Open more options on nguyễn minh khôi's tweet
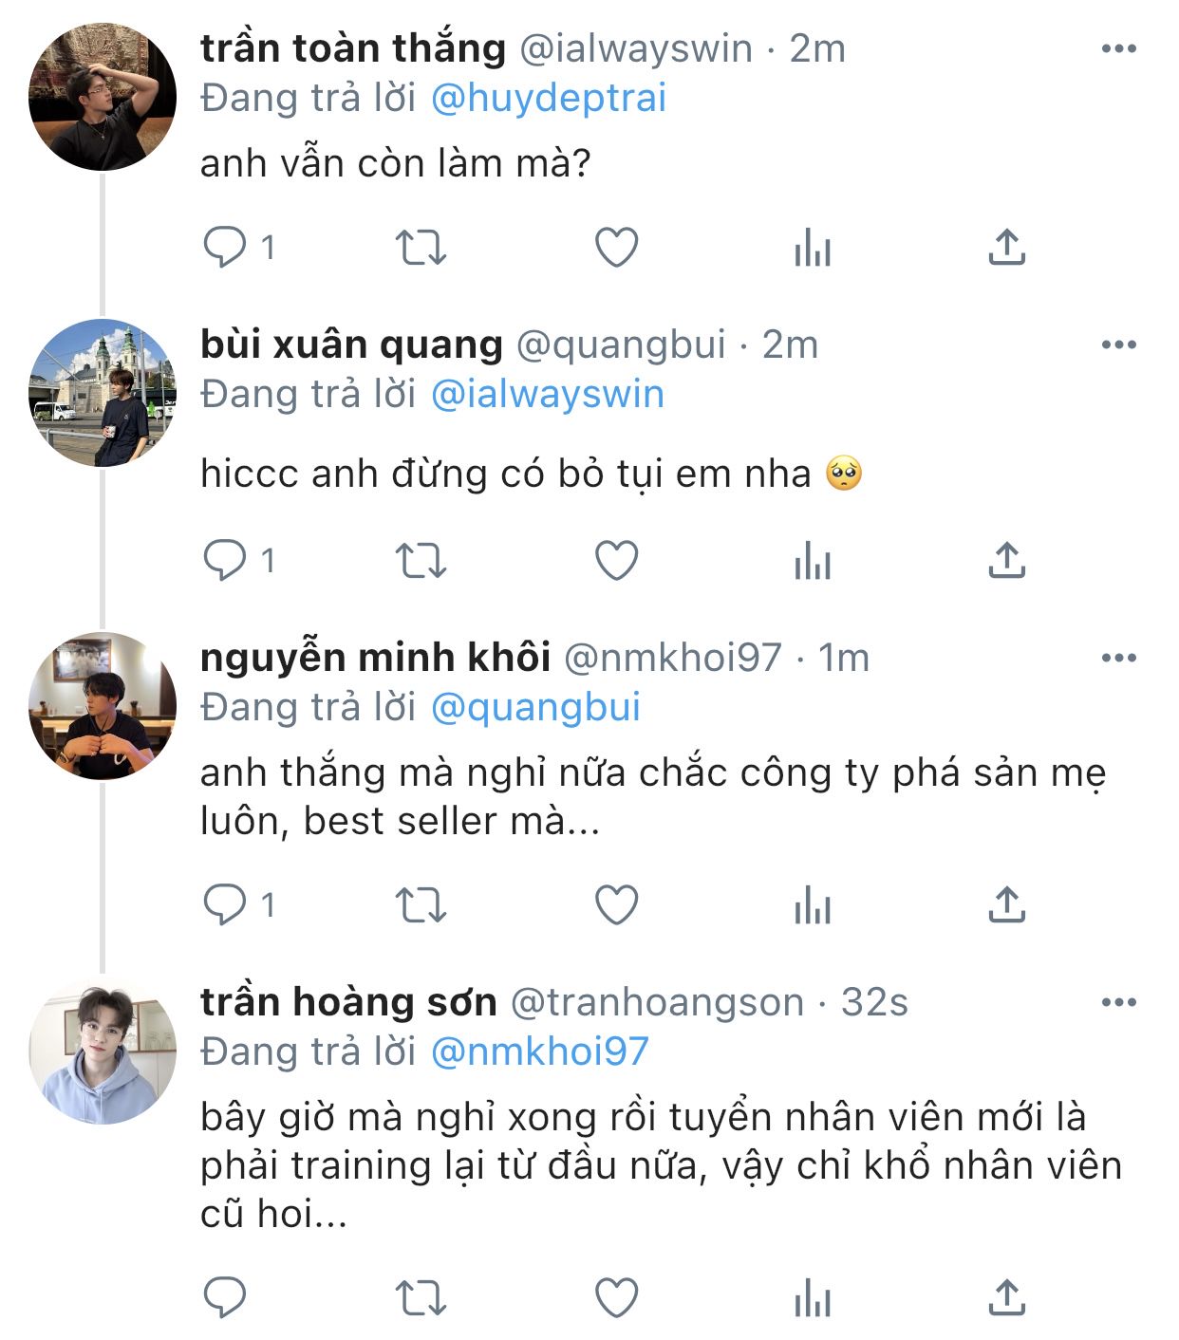The height and width of the screenshot is (1340, 1179). 1118,659
